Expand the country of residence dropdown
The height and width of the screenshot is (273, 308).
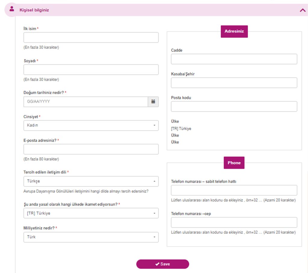[x=91, y=213]
